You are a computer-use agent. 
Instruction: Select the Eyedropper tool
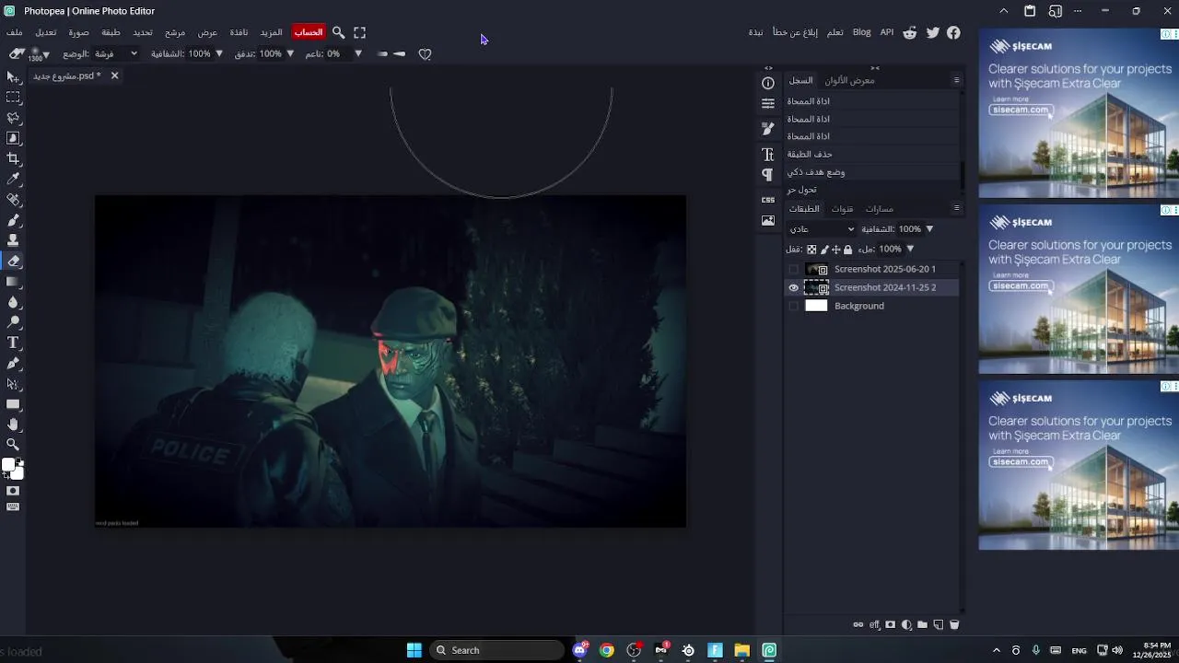[13, 179]
